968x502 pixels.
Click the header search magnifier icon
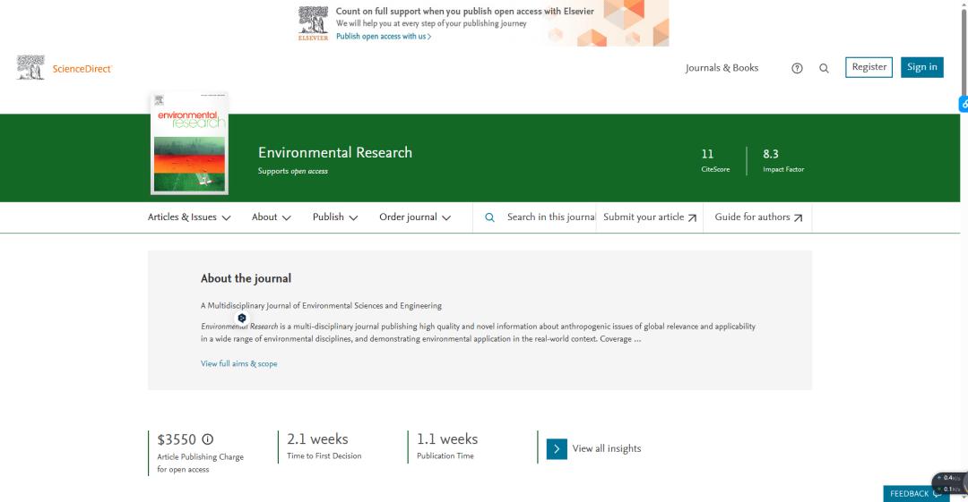click(x=824, y=68)
